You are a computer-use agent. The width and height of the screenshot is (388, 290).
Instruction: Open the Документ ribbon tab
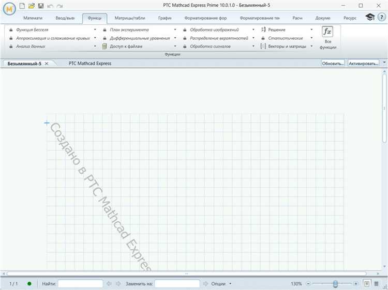[323, 18]
